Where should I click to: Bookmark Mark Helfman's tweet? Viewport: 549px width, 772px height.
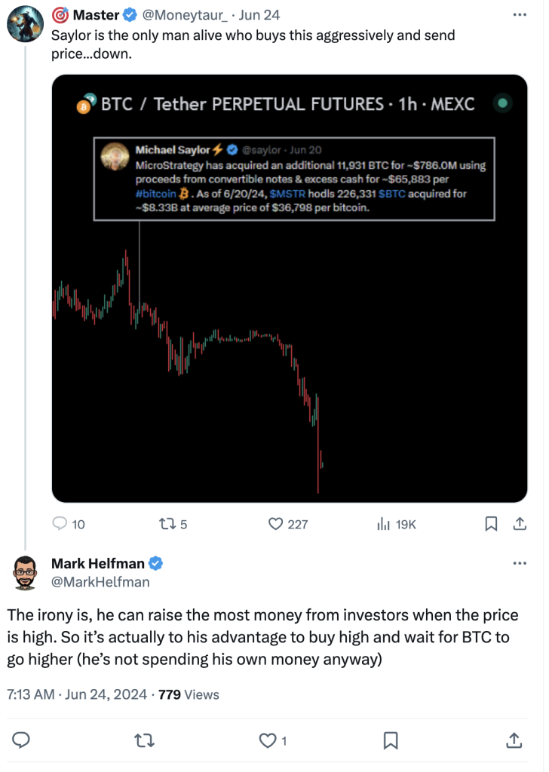[391, 740]
